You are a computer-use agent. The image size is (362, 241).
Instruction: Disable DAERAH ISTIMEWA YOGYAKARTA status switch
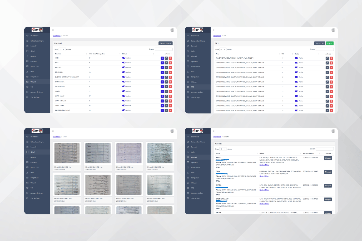tap(124, 77)
